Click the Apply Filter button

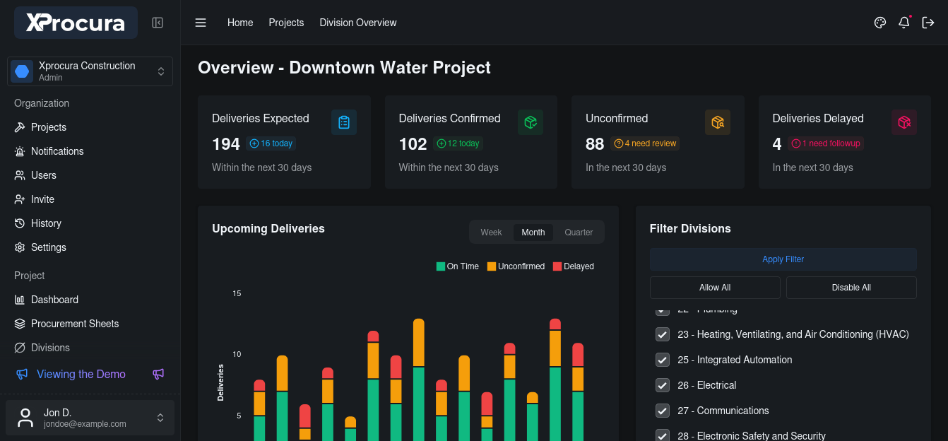pyautogui.click(x=783, y=259)
